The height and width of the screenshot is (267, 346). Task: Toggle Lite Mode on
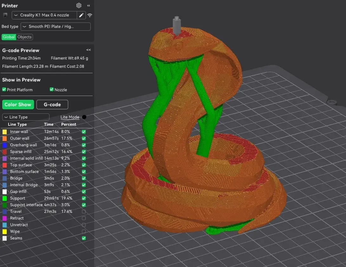click(84, 117)
